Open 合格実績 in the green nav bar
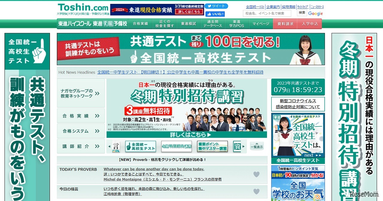Viewport: 383px width, 201px height. click(x=141, y=24)
